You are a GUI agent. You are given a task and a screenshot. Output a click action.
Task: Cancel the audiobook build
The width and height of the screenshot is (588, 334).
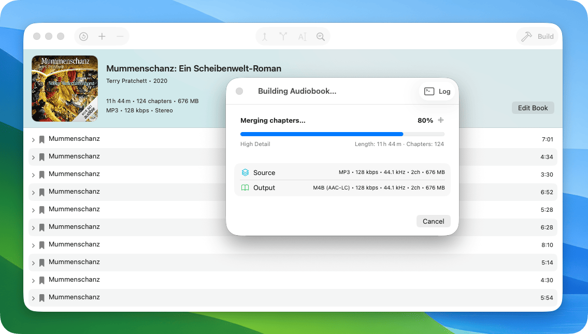434,221
